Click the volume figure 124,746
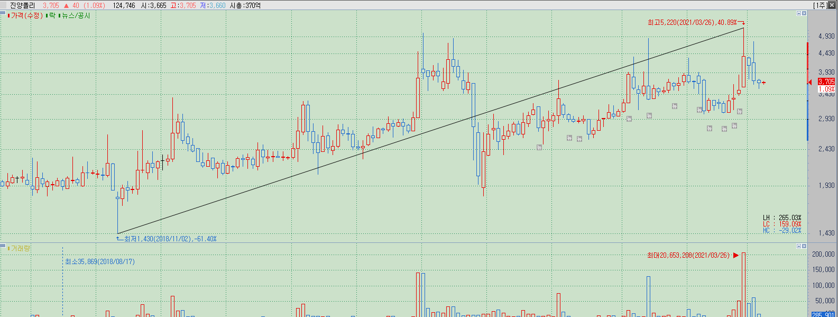 tap(124, 5)
